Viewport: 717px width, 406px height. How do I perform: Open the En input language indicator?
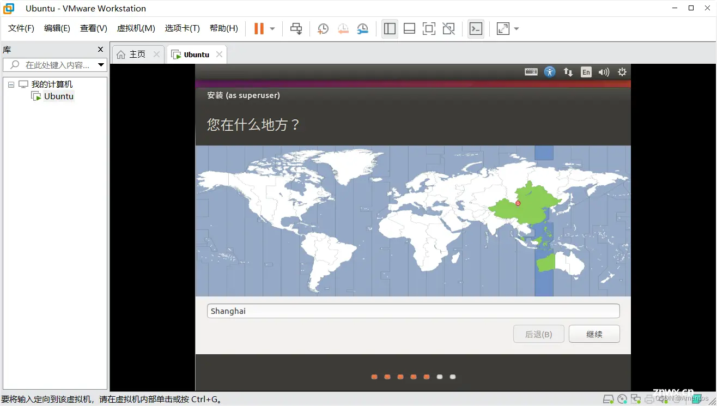pos(586,72)
